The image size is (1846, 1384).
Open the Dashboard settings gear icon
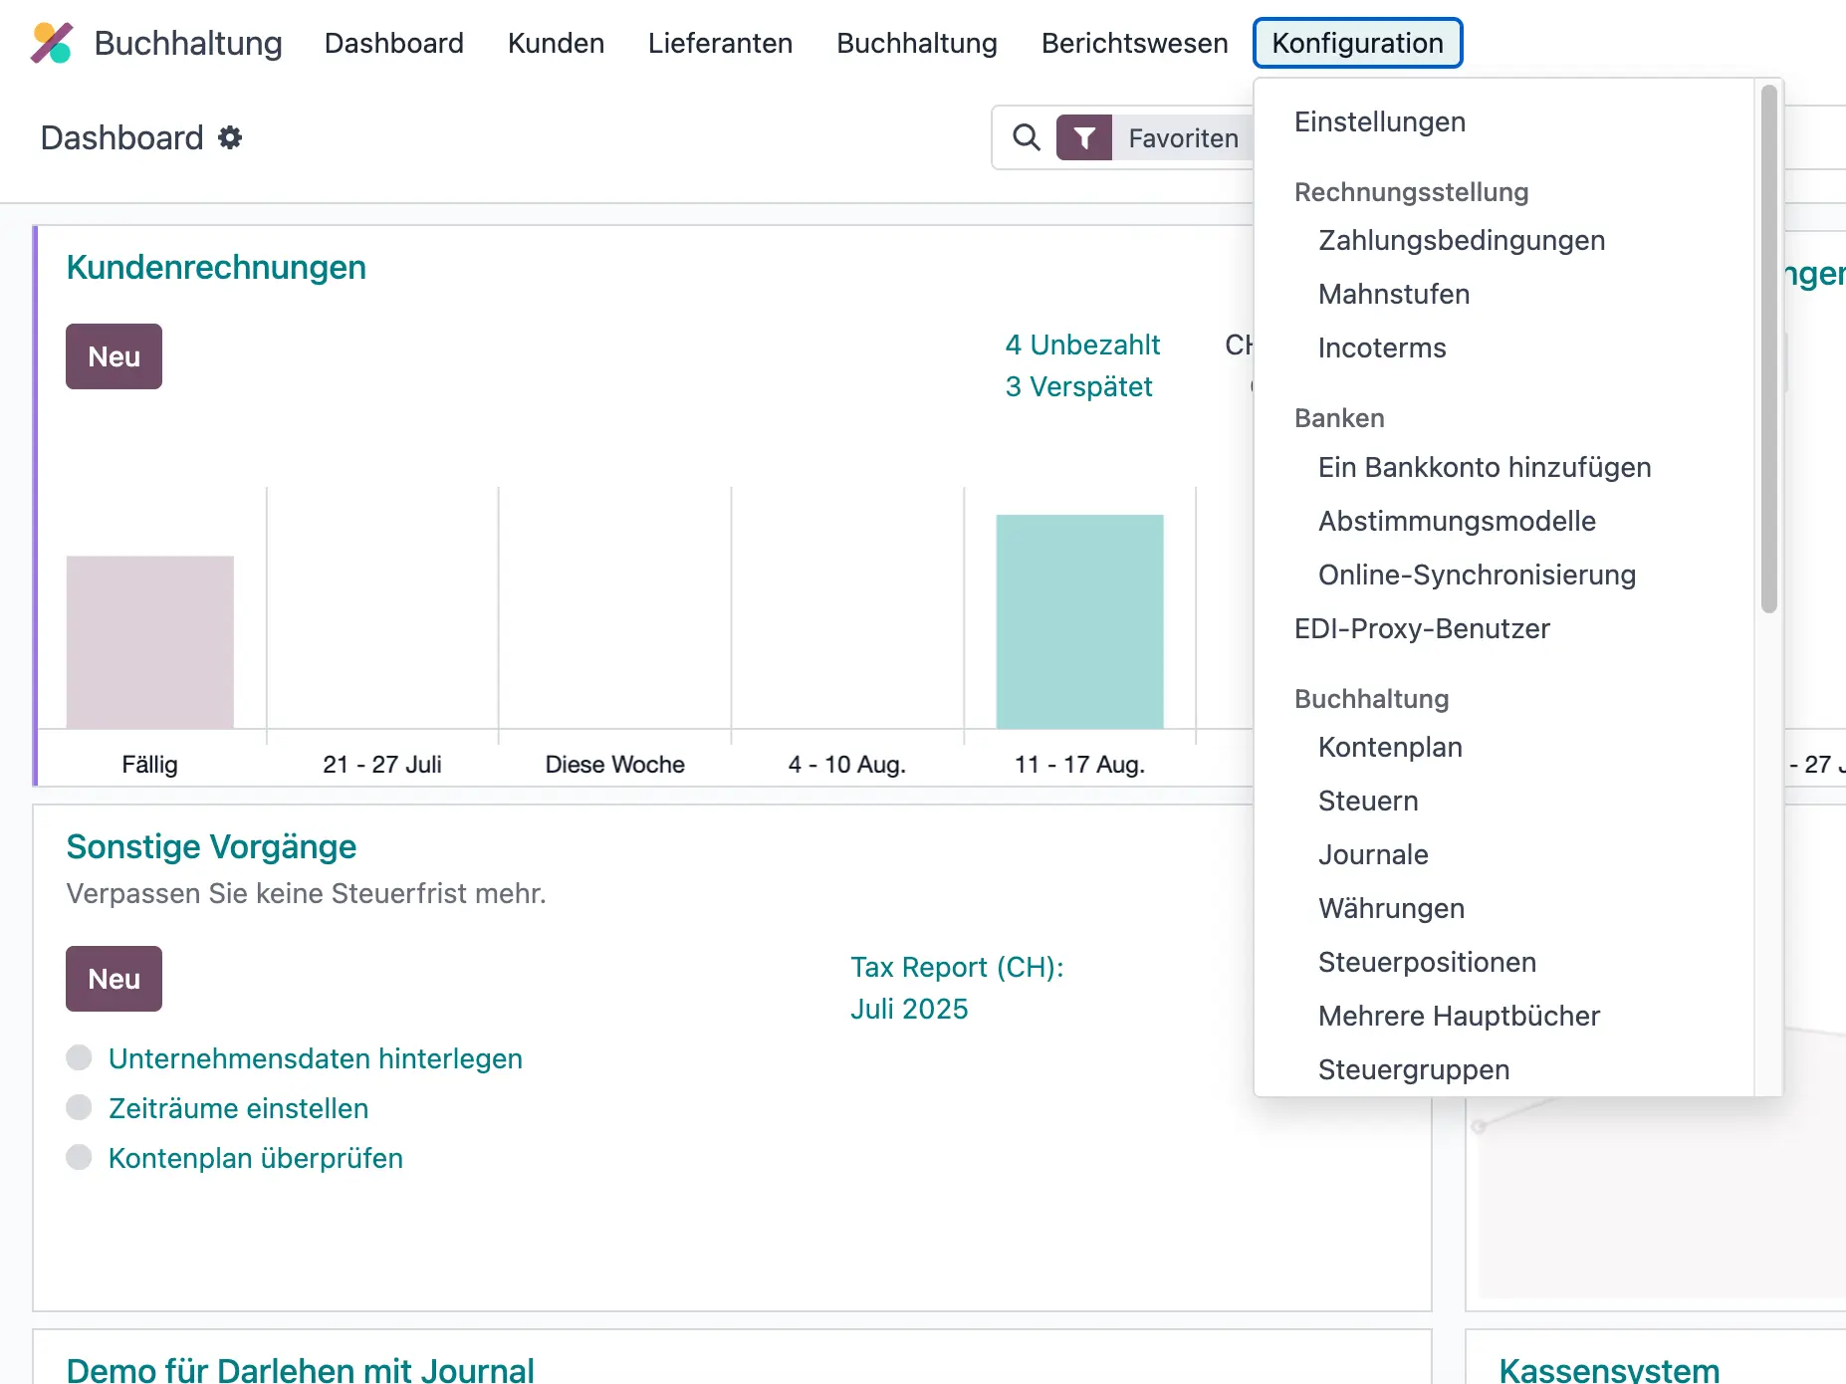[x=230, y=137]
